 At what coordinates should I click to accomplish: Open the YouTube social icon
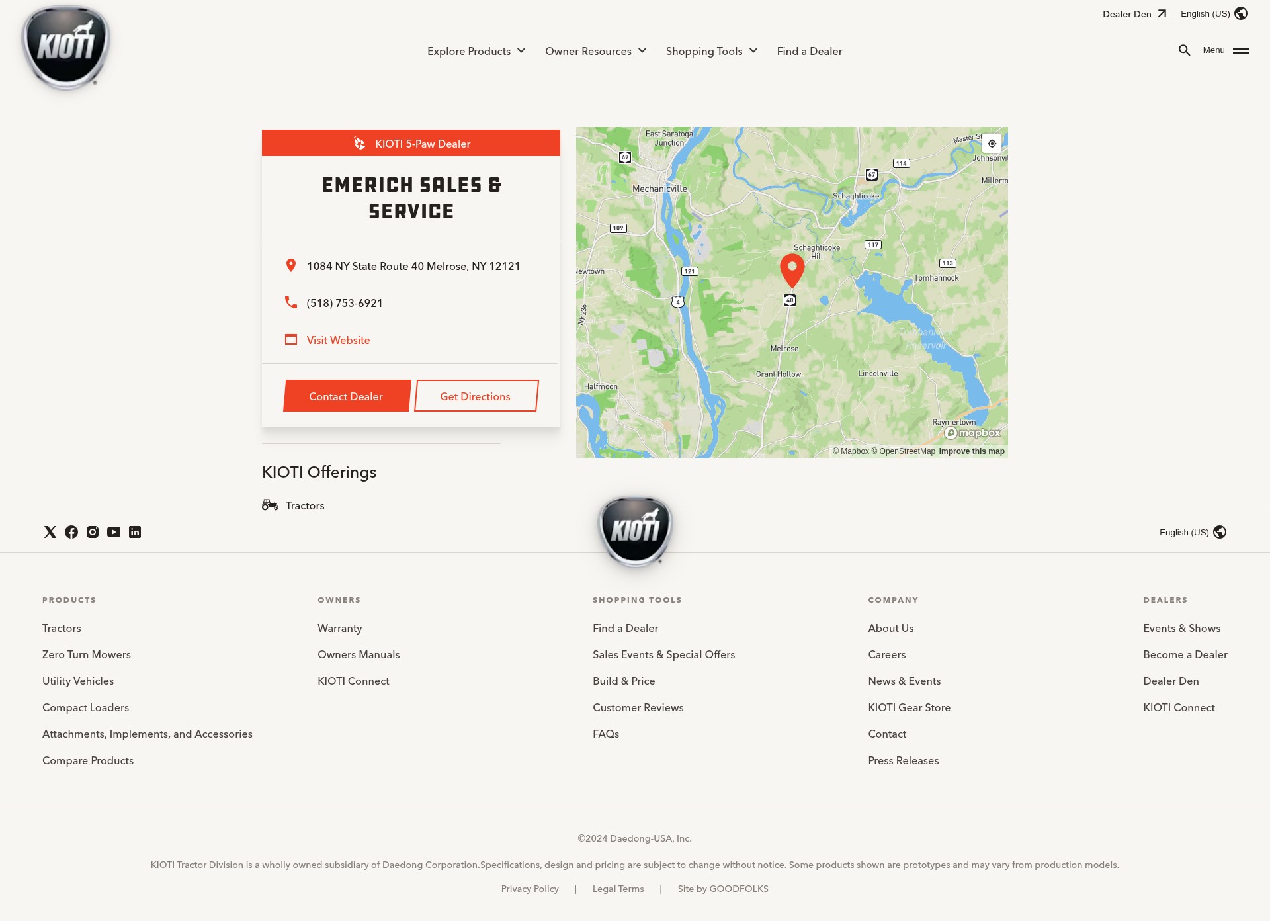click(x=114, y=532)
